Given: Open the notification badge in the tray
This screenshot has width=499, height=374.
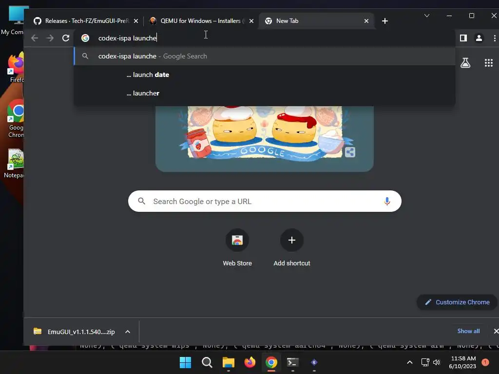Looking at the screenshot, I should (x=485, y=362).
